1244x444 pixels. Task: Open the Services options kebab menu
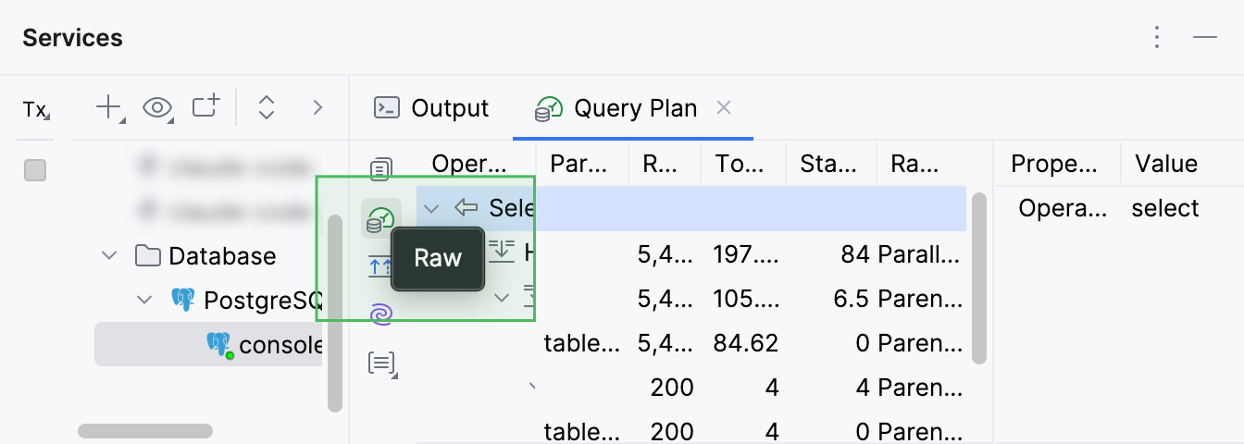click(1157, 37)
